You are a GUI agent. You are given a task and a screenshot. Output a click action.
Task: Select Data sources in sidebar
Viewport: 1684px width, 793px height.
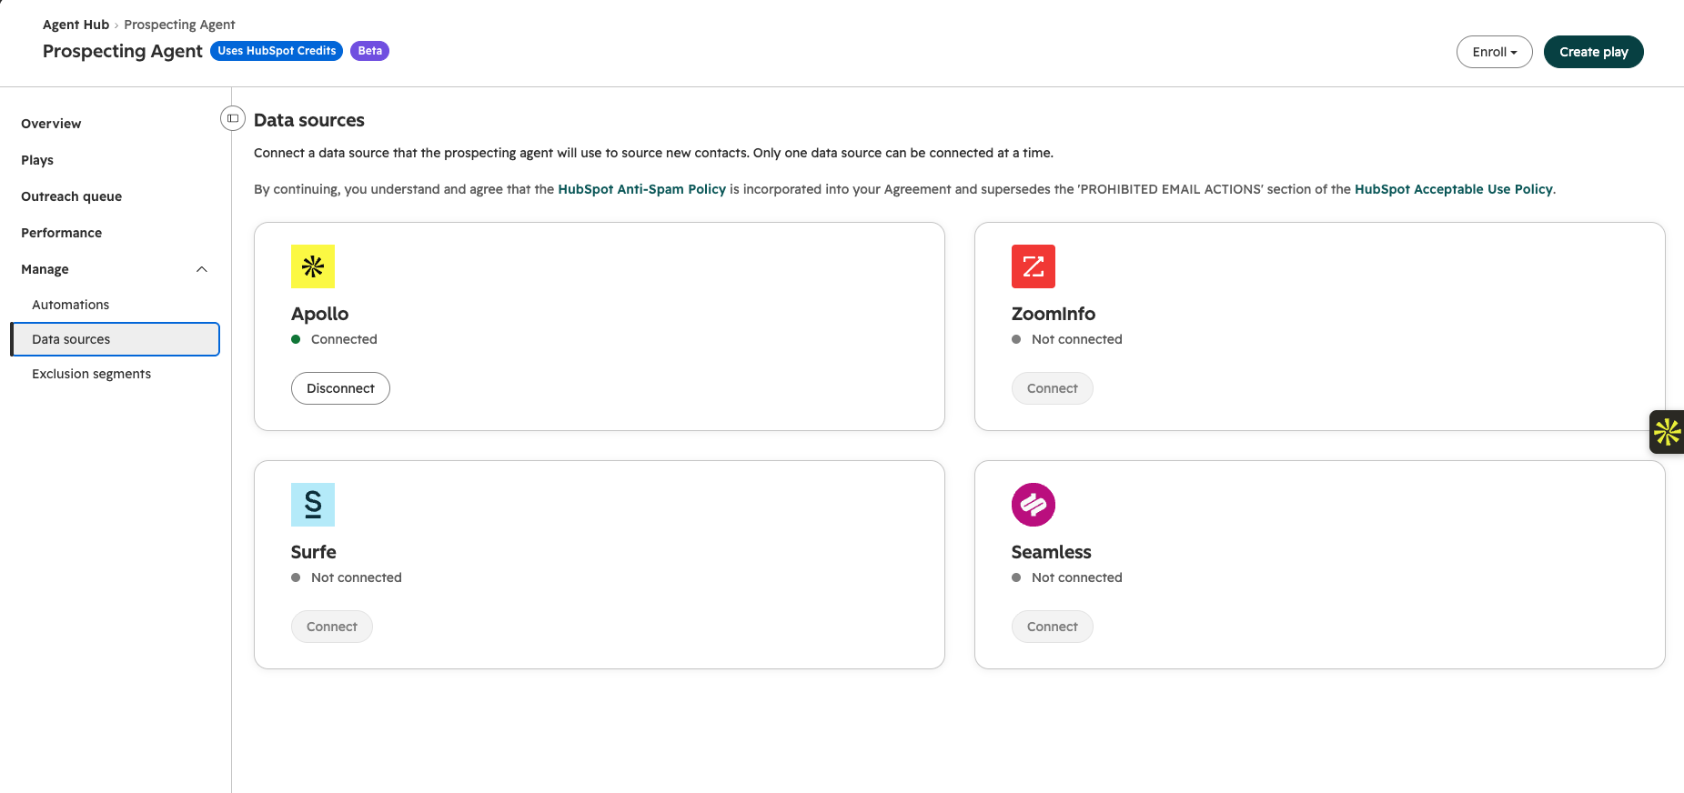116,339
